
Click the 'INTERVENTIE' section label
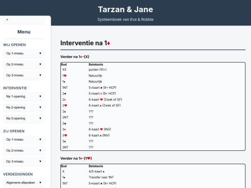click(15, 88)
